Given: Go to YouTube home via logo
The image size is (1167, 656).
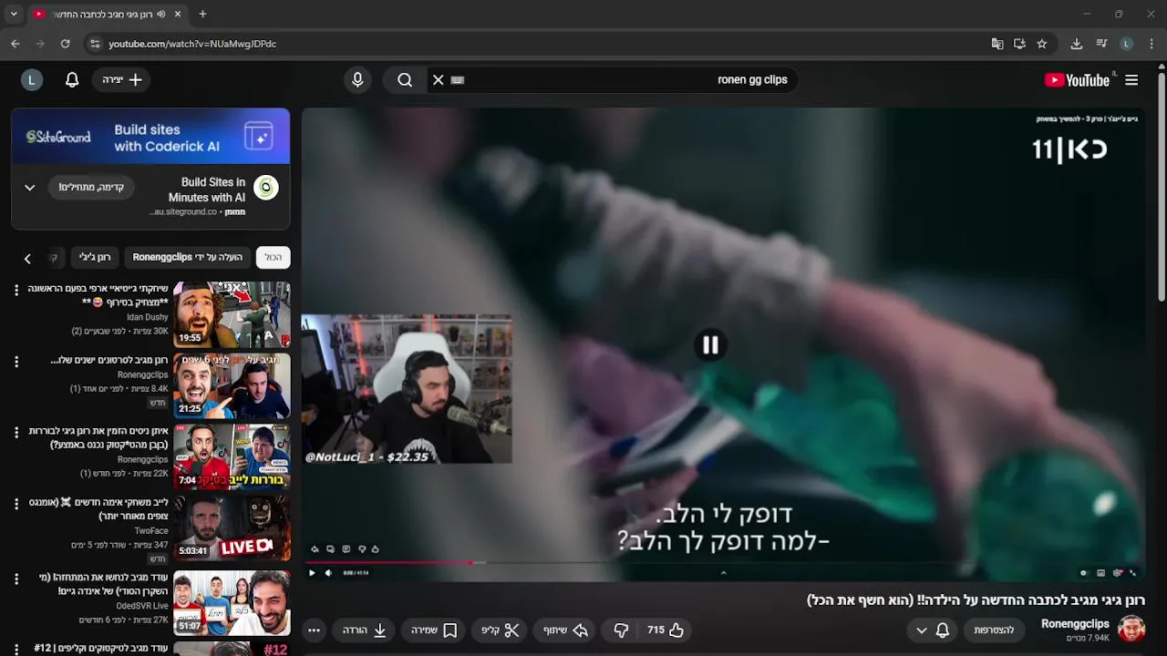Looking at the screenshot, I should click(1077, 80).
